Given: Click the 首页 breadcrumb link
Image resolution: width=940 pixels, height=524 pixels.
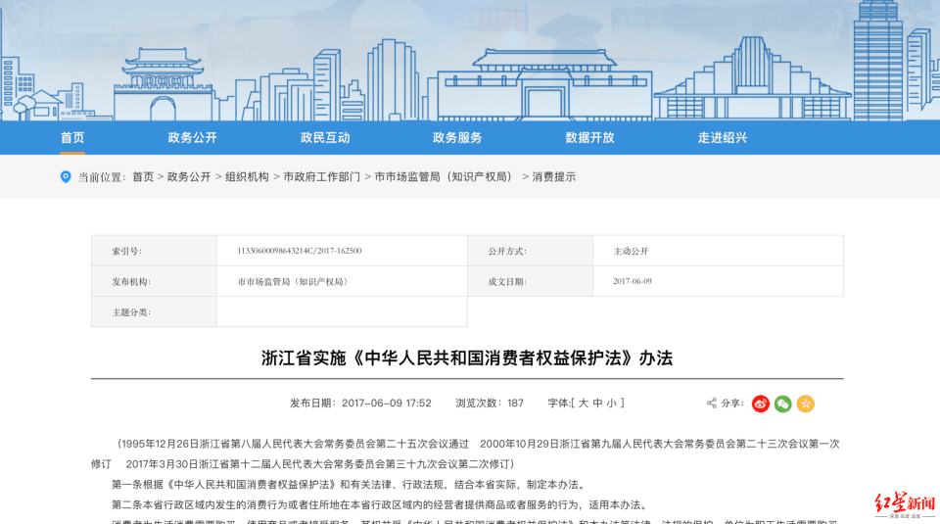Looking at the screenshot, I should coord(143,177).
